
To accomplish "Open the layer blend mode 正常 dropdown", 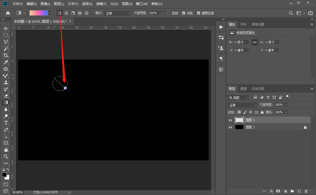I will [242, 105].
